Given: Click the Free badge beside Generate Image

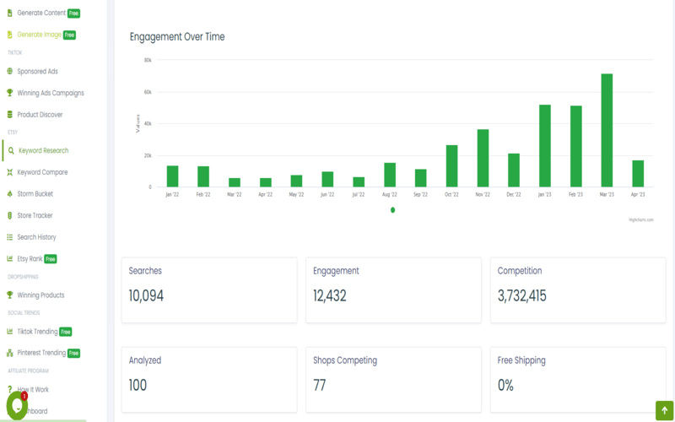Looking at the screenshot, I should [x=69, y=35].
